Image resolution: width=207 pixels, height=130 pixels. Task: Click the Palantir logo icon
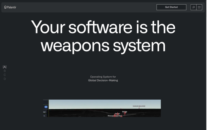5,7
